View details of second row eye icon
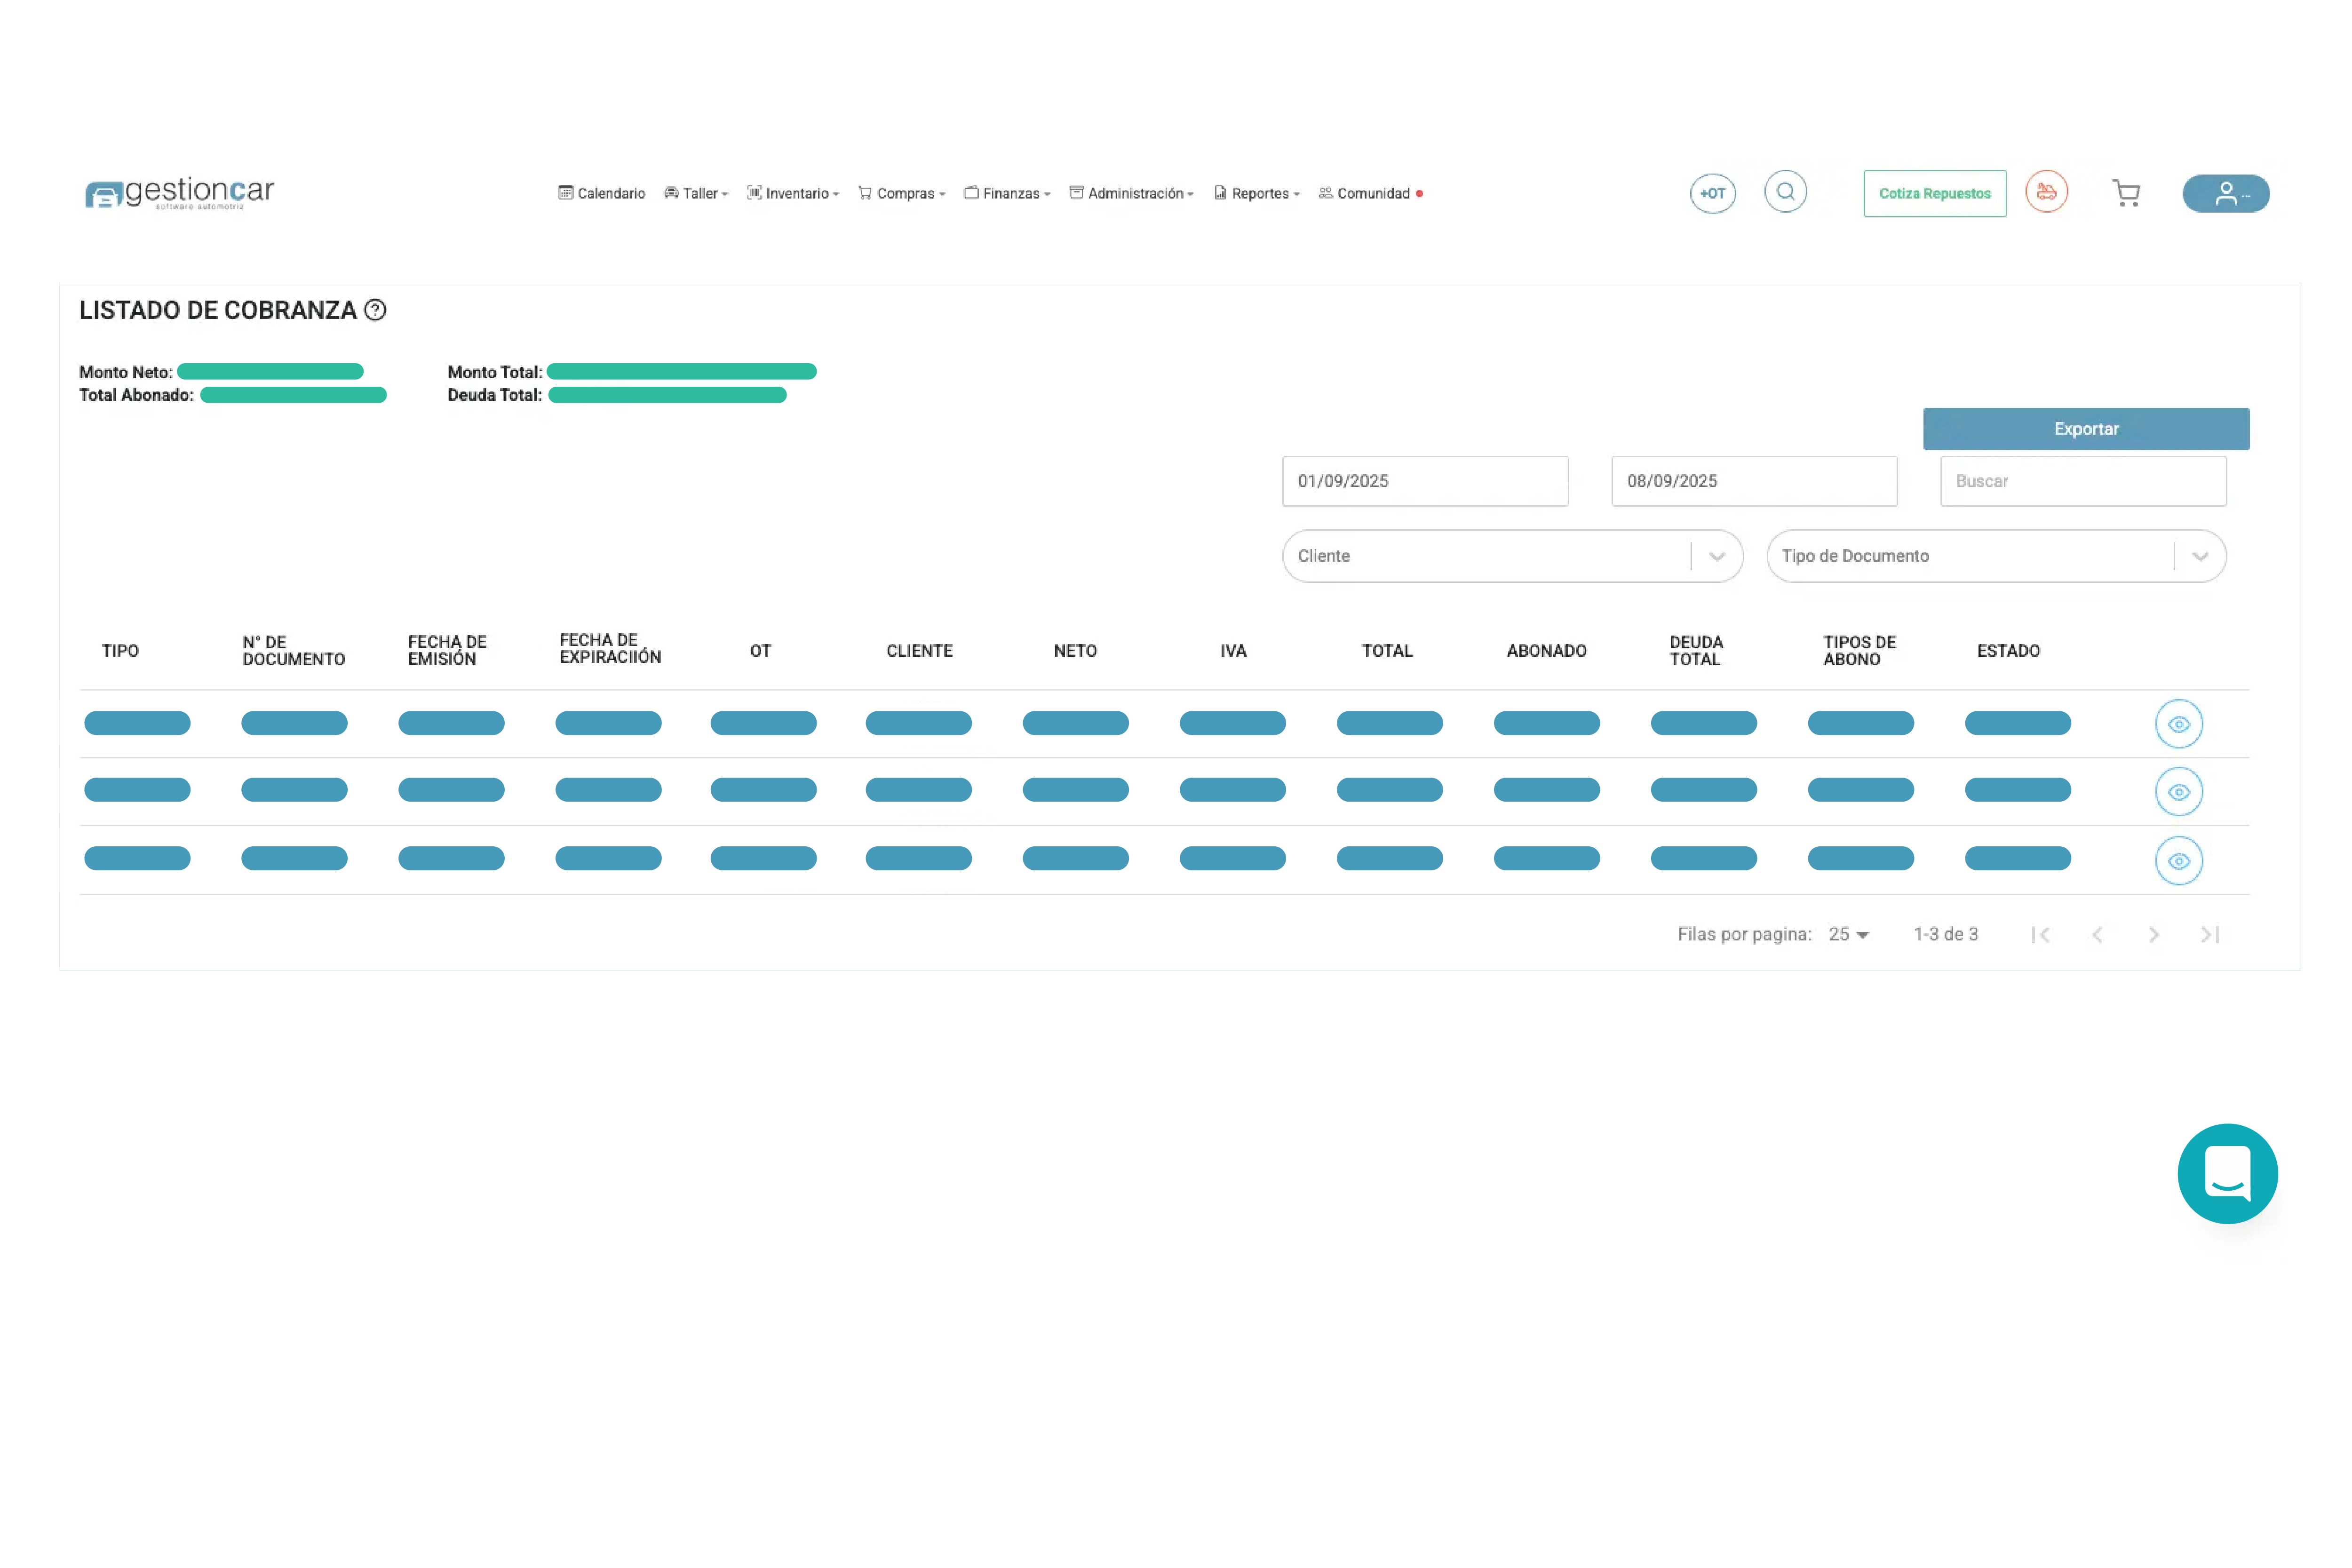 (2178, 792)
